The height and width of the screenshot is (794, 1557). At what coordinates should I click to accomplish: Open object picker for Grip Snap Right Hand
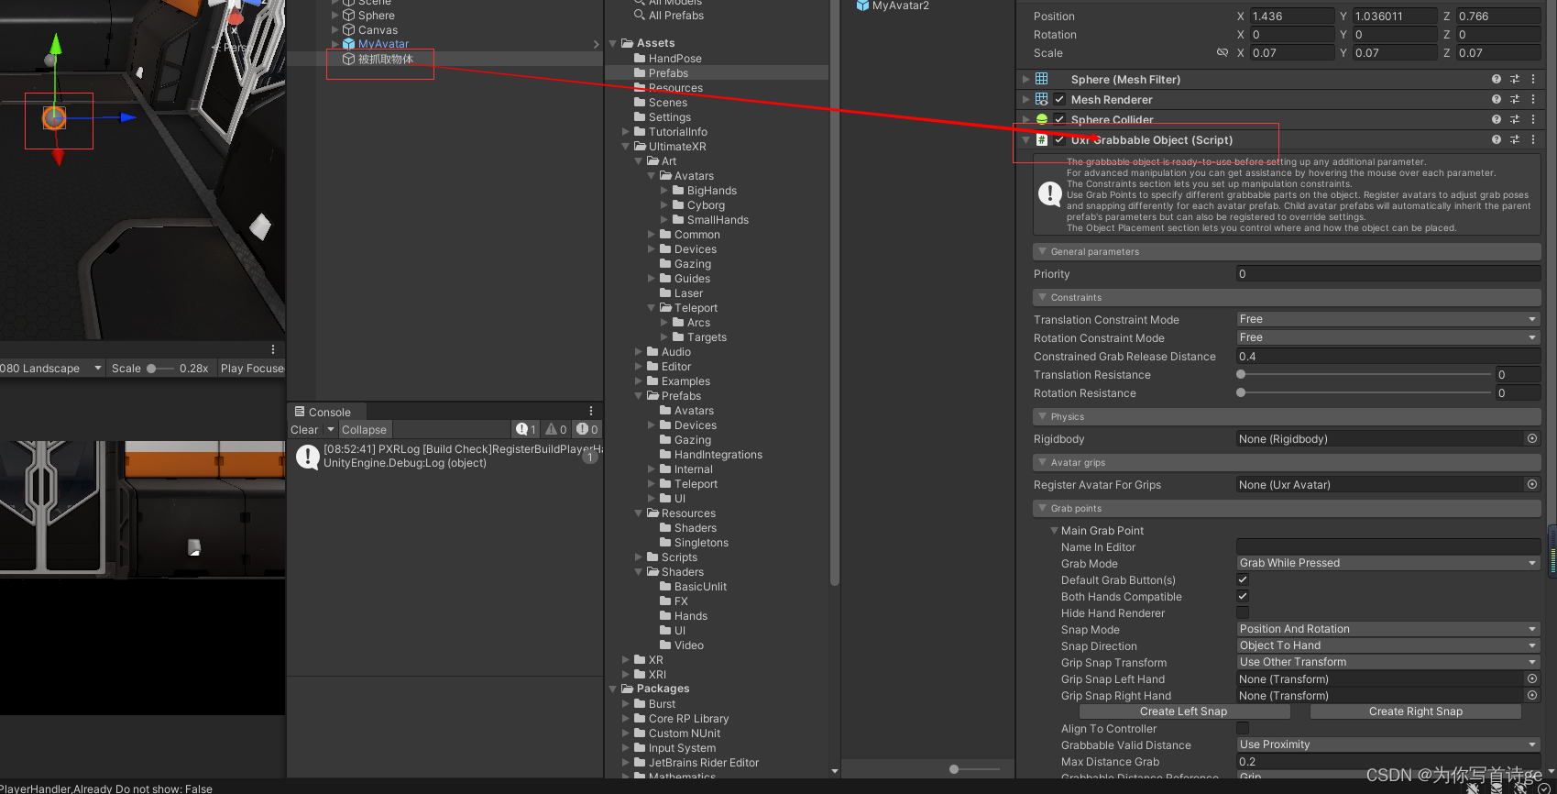coord(1531,696)
